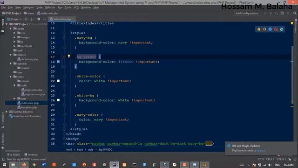
Task: Toggle fold marker at line 25 white-bg
Action: point(64,95)
